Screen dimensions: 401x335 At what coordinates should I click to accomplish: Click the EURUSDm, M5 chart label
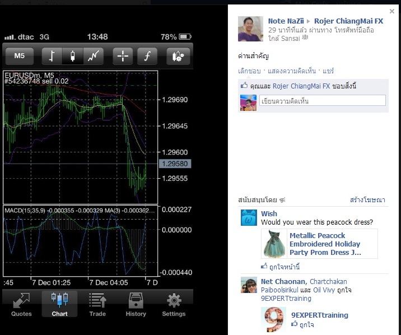pos(29,75)
